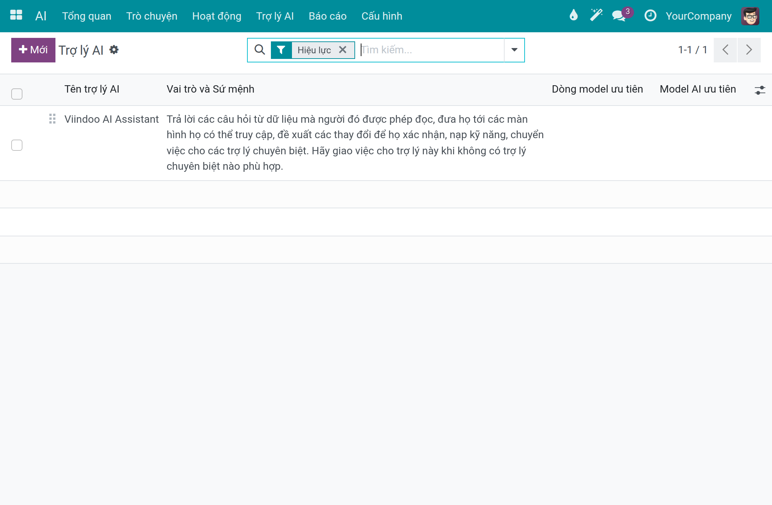Open the Cấu hình menu
The height and width of the screenshot is (505, 772).
click(382, 16)
